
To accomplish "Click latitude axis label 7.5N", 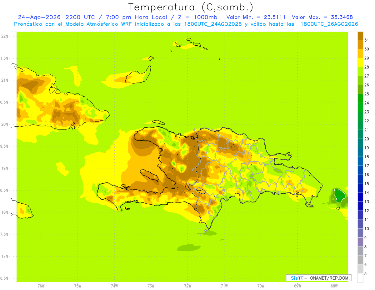I will tap(4, 234).
